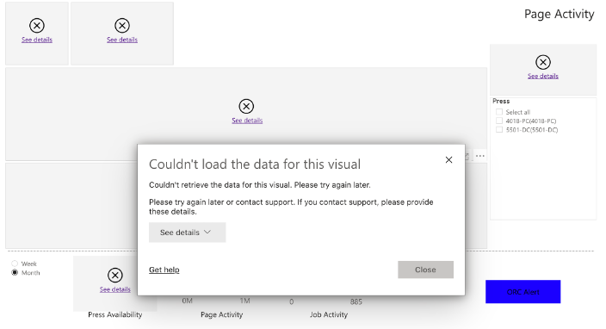Click the error icon in the large center visual

click(x=246, y=106)
